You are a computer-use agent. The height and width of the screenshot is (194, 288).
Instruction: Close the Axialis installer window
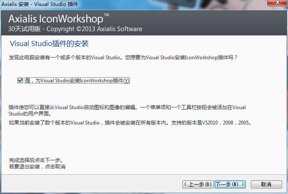(x=278, y=3)
